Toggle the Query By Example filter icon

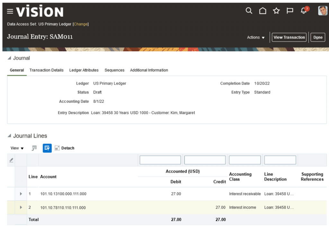tap(47, 148)
